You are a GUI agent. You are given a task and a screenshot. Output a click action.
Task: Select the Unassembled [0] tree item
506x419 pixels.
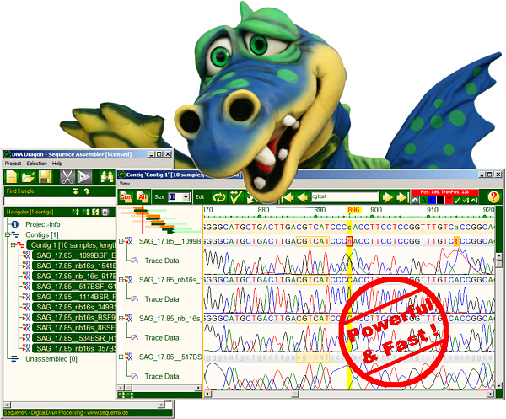point(51,358)
